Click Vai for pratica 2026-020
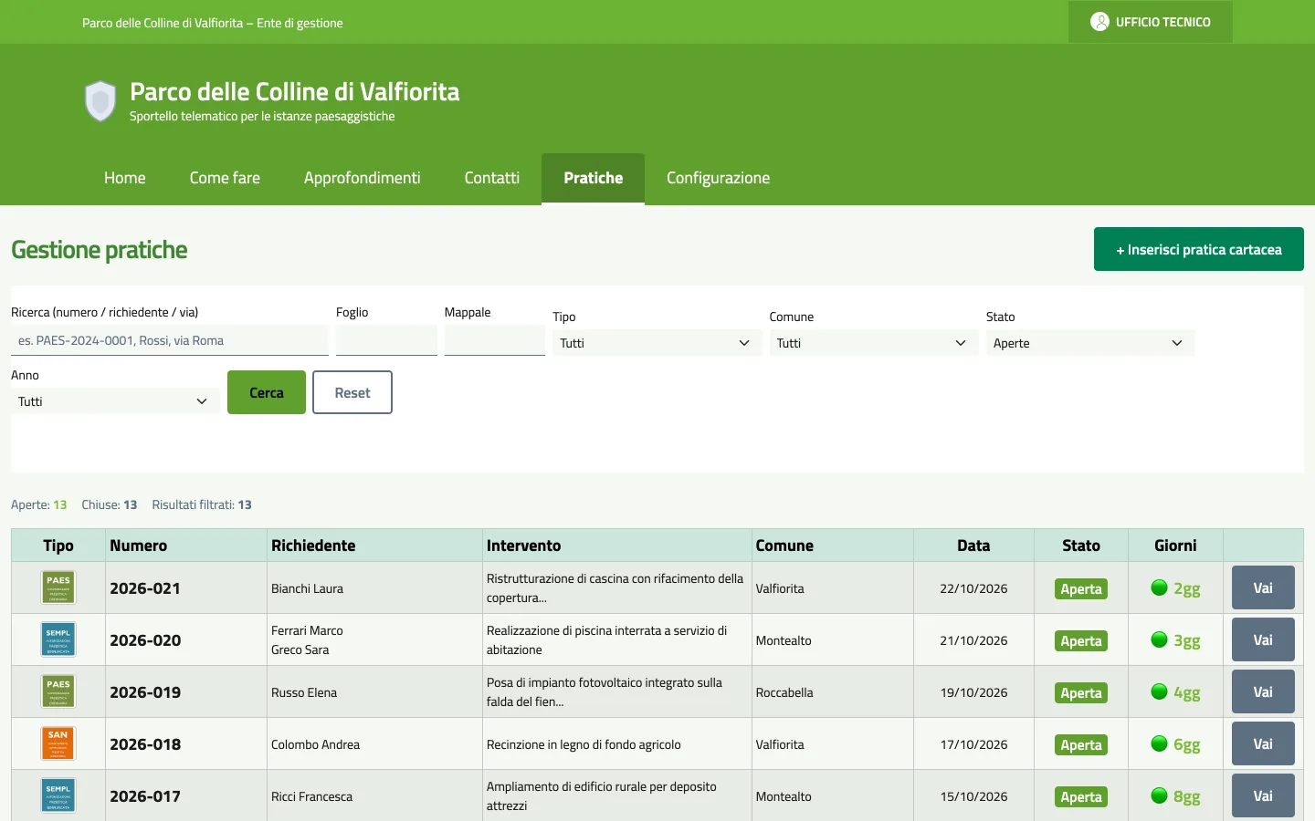The image size is (1315, 821). [1263, 639]
